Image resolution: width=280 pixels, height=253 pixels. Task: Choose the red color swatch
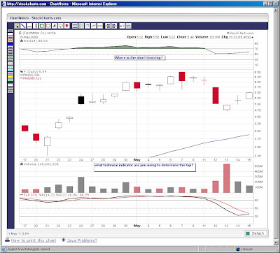[x=10, y=38]
